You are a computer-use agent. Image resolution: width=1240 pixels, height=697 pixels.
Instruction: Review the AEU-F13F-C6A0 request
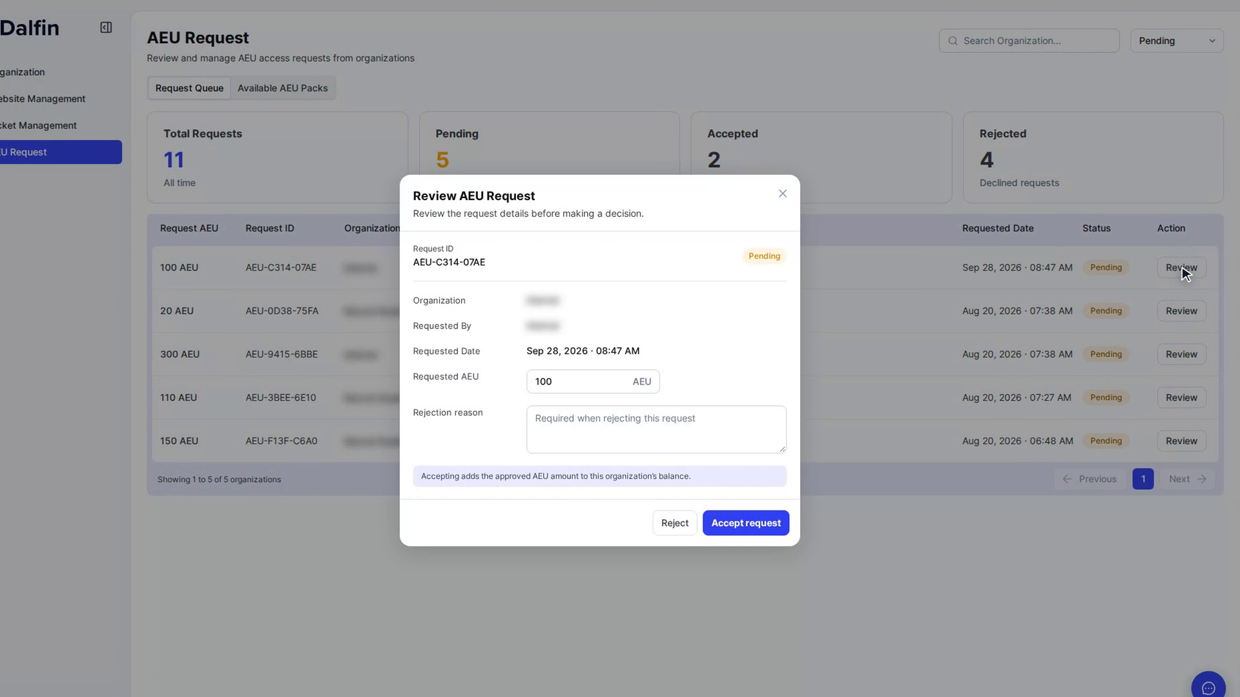(1181, 441)
